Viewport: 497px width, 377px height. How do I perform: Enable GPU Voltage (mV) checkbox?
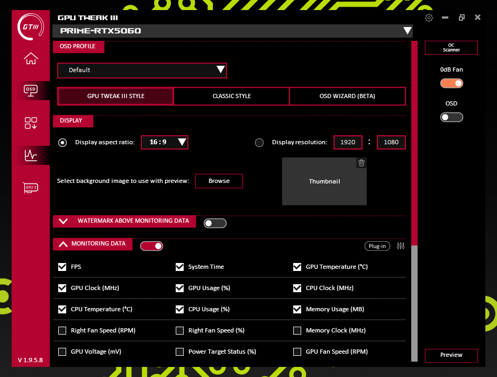click(62, 352)
